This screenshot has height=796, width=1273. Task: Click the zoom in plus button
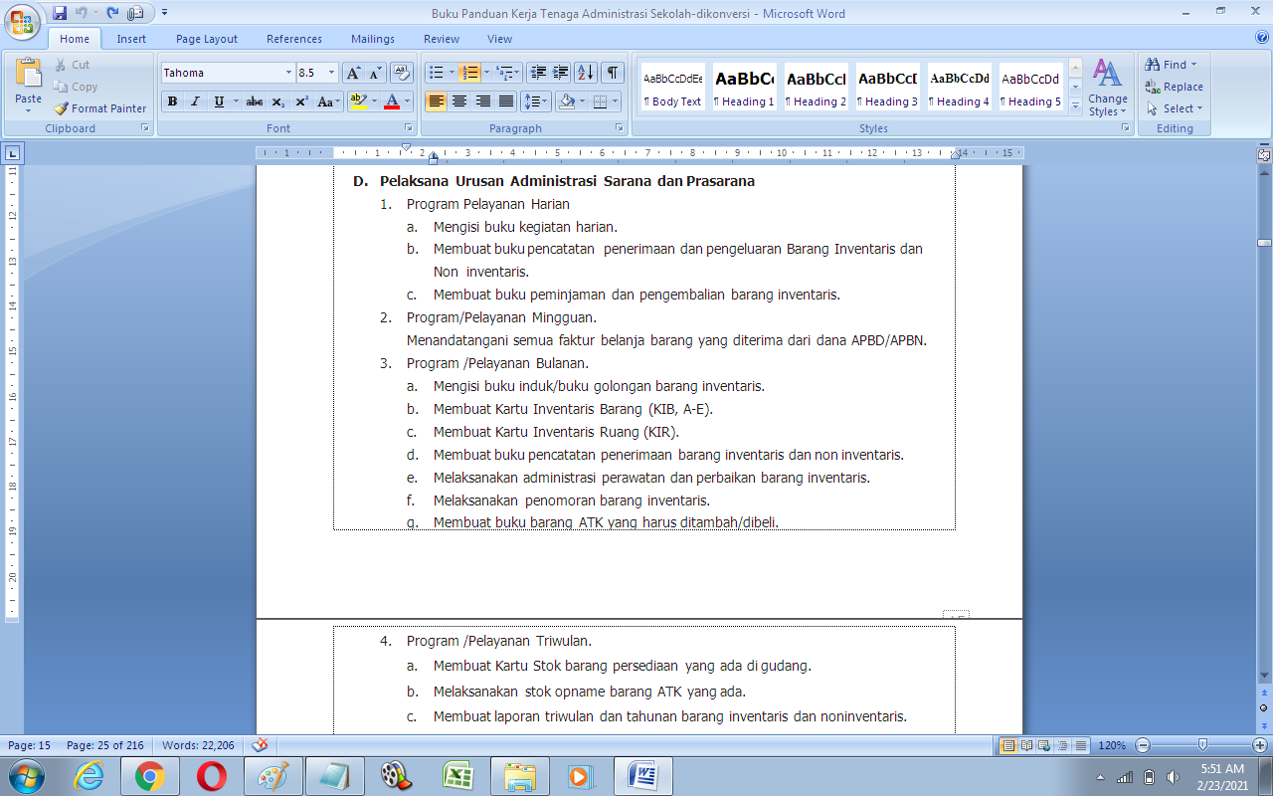click(x=1260, y=745)
